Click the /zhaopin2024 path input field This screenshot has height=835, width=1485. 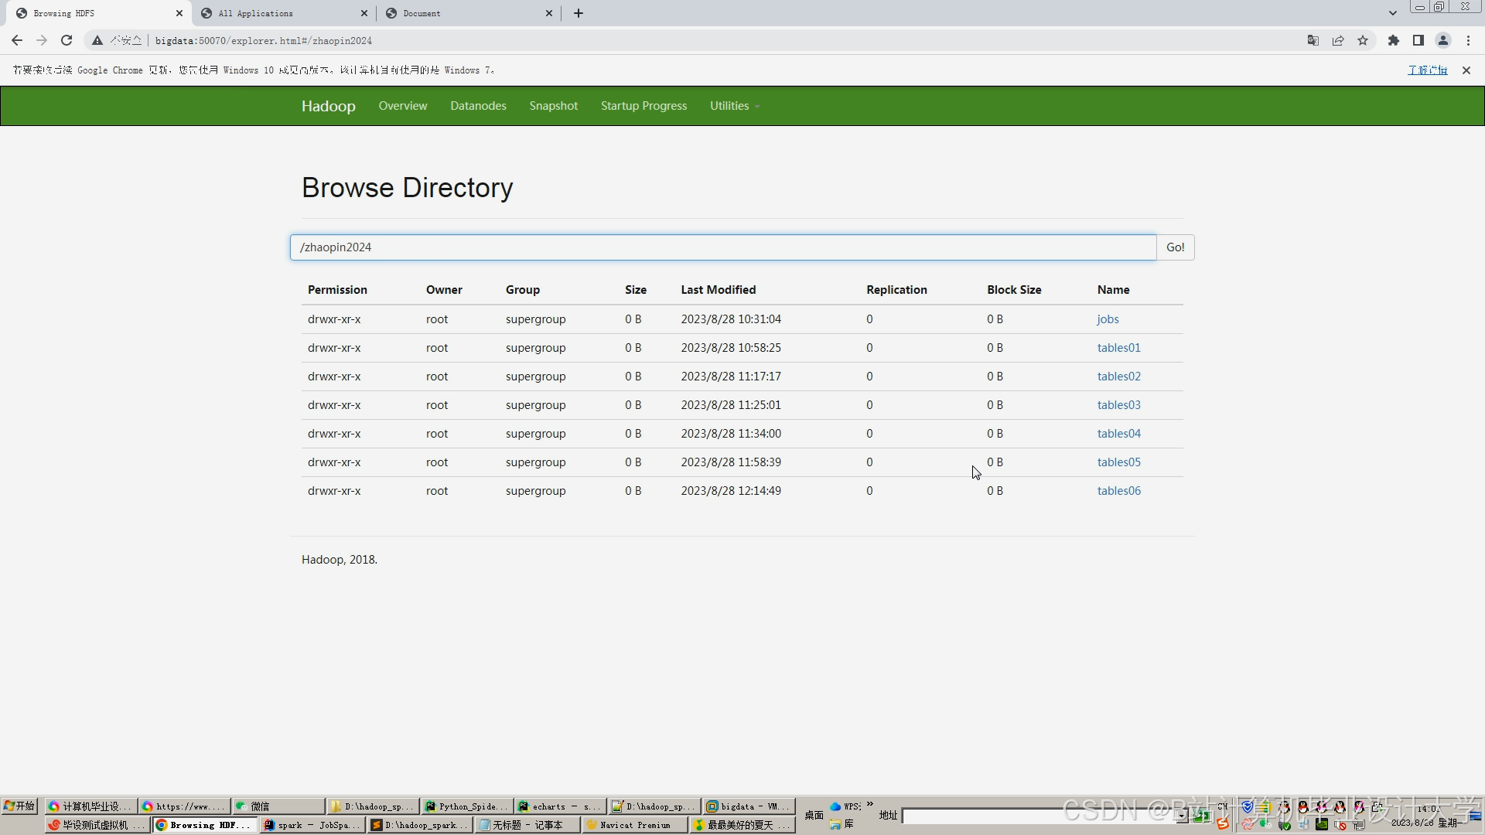[x=722, y=247]
